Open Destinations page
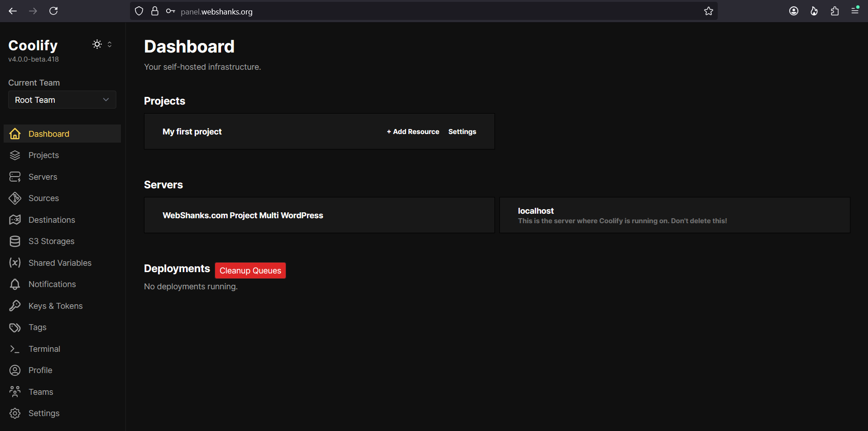The height and width of the screenshot is (431, 868). pos(62,220)
